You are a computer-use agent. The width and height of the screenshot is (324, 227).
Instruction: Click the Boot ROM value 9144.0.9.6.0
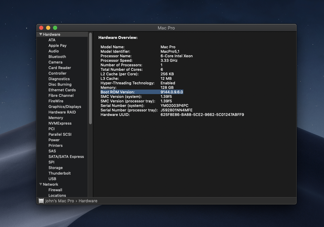point(172,92)
